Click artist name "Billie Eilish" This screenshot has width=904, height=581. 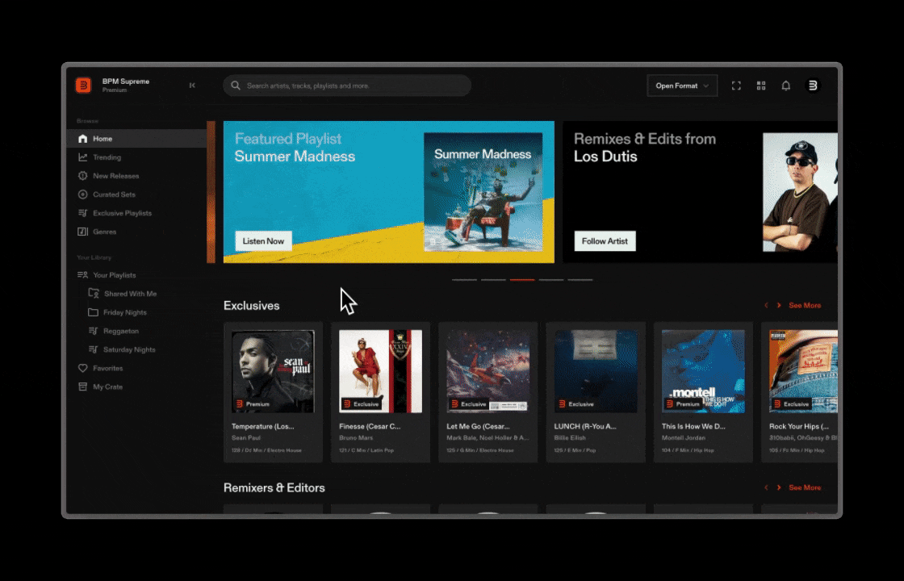coord(570,438)
